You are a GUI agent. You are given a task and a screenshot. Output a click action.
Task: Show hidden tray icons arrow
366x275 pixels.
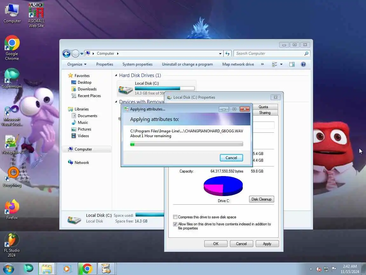(x=311, y=269)
